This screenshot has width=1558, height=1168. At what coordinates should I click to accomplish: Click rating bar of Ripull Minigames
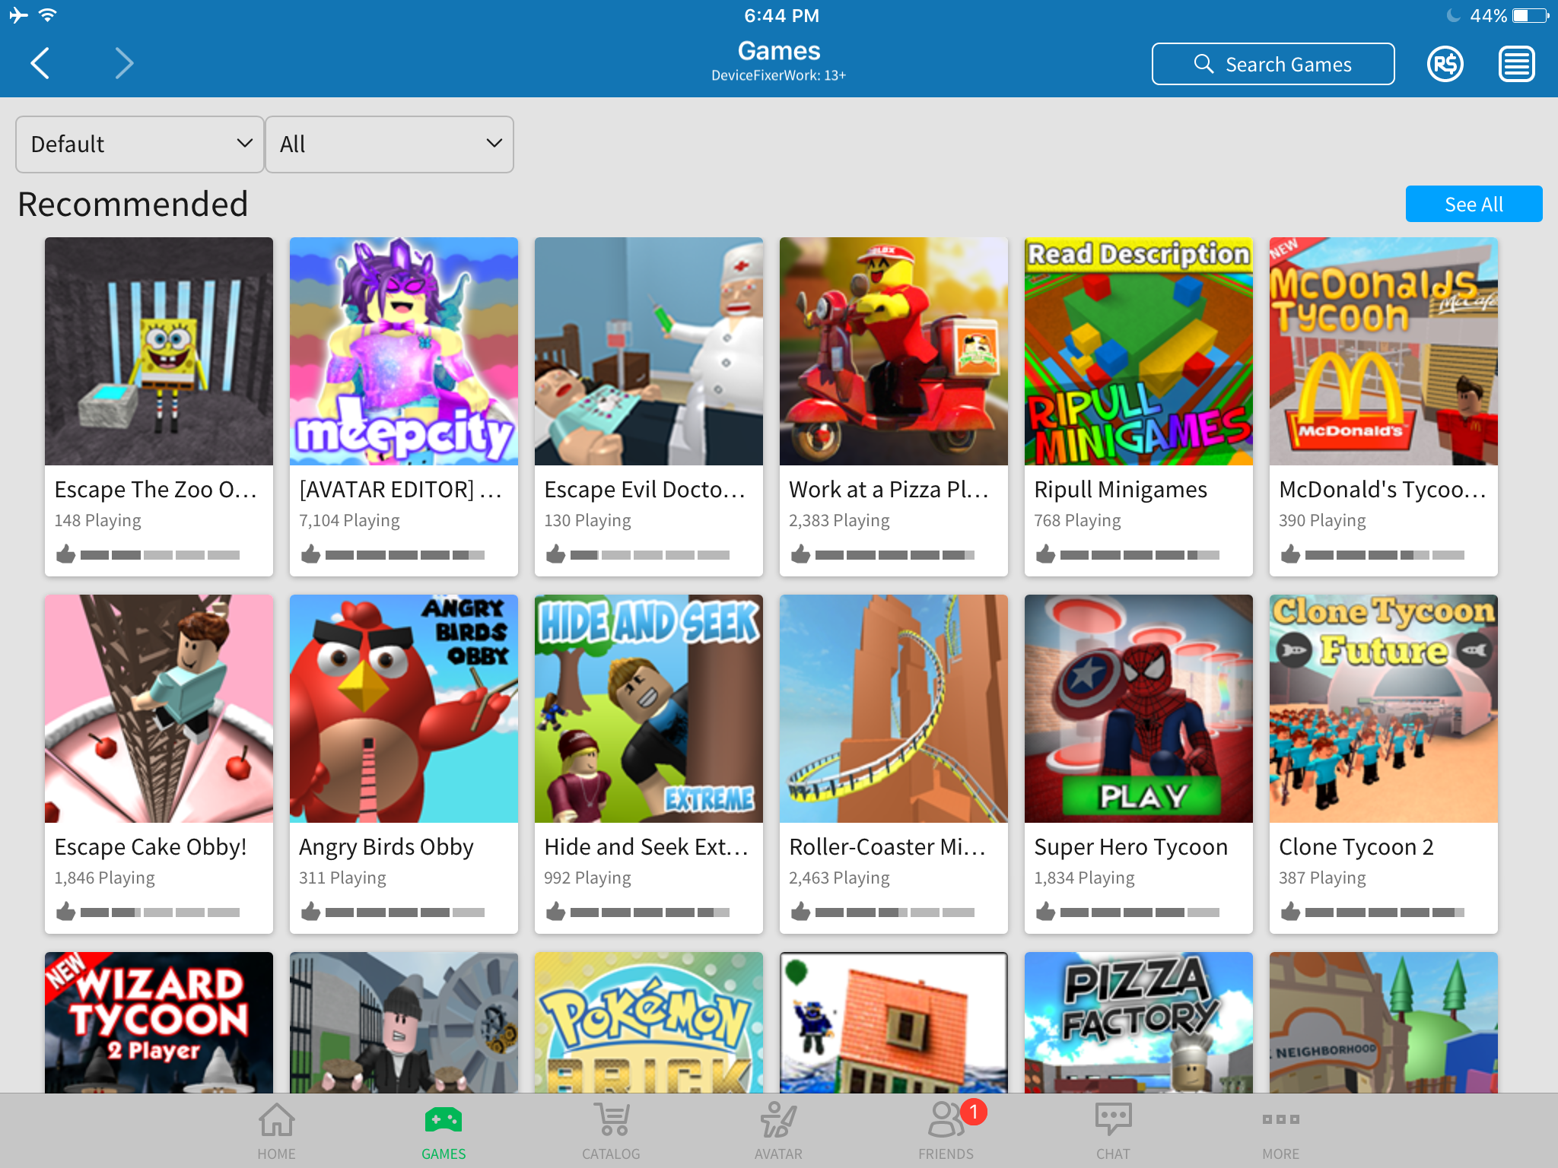[x=1140, y=555]
